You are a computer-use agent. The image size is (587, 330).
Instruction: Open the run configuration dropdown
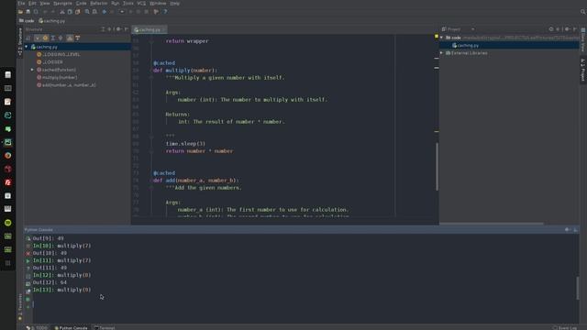point(122,12)
